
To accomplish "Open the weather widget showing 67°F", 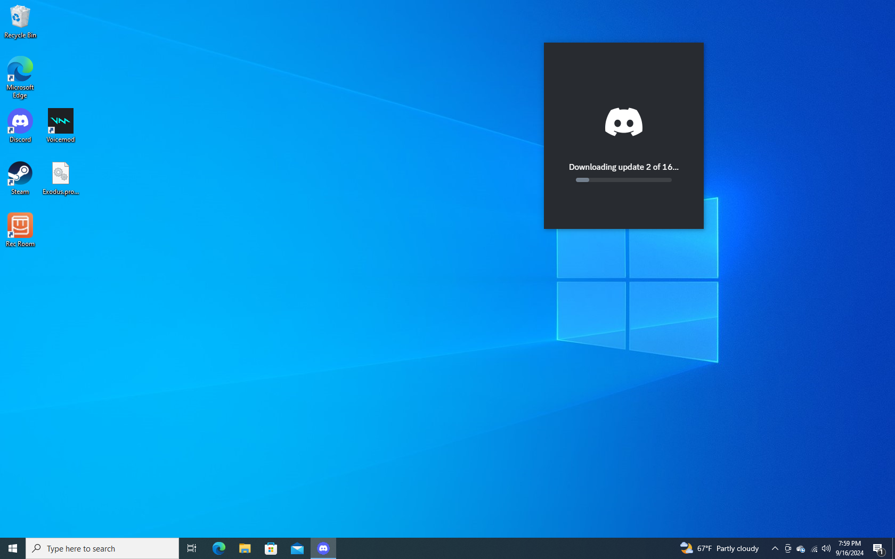I will (x=719, y=548).
